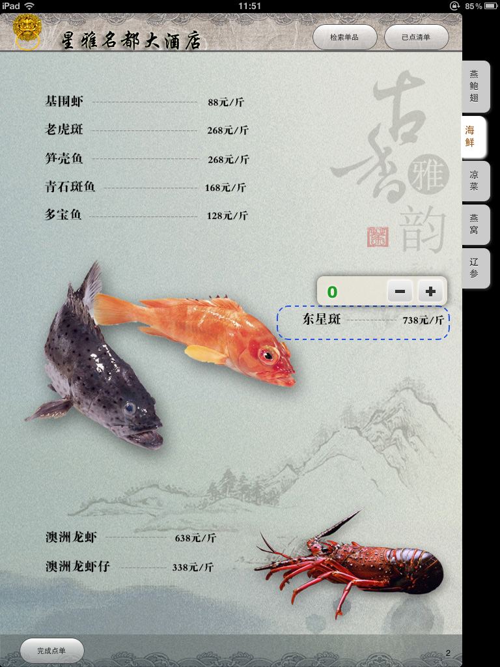Choose 老虎斑 at 268元/斤

coord(146,130)
